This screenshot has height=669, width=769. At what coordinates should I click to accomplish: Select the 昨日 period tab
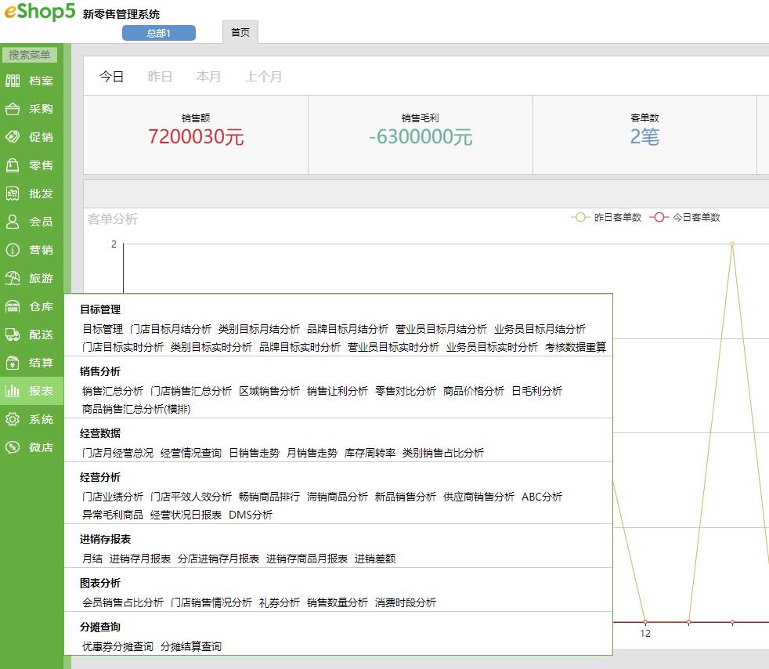(160, 77)
